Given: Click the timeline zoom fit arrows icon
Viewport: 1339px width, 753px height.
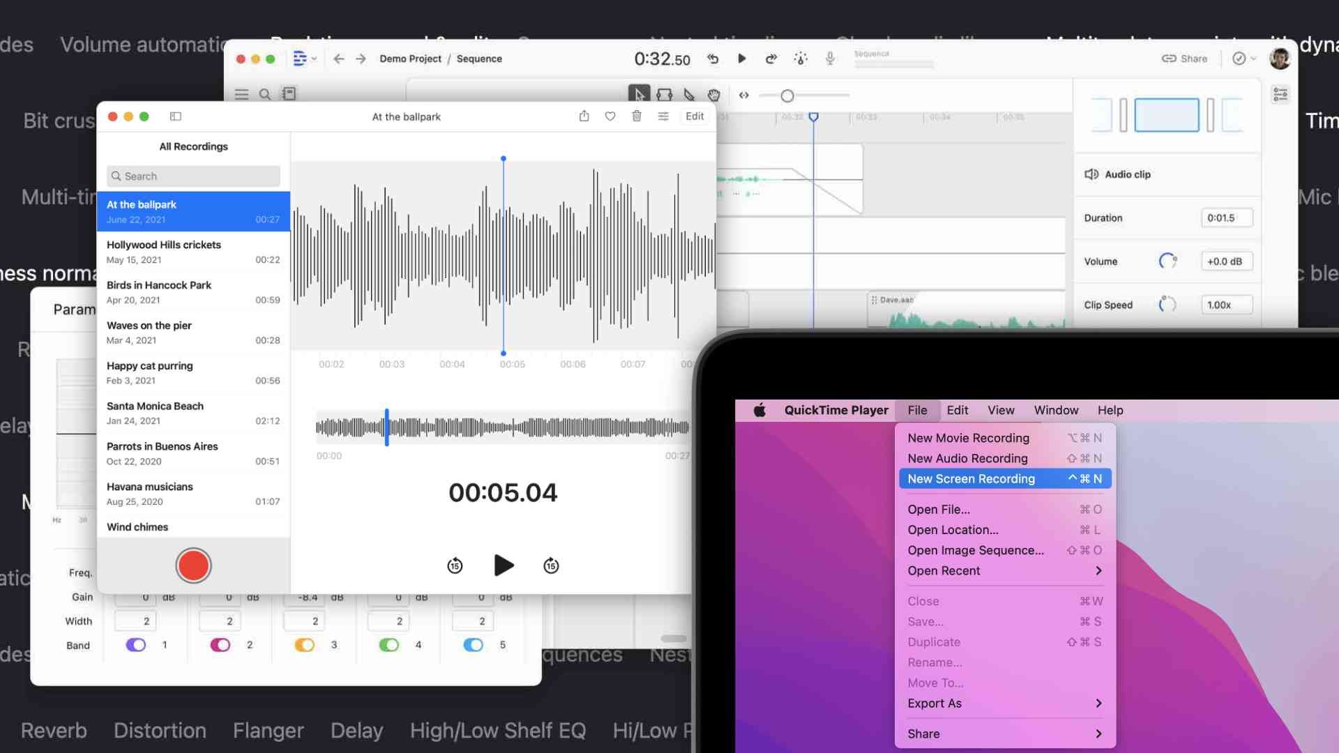Looking at the screenshot, I should 744,96.
